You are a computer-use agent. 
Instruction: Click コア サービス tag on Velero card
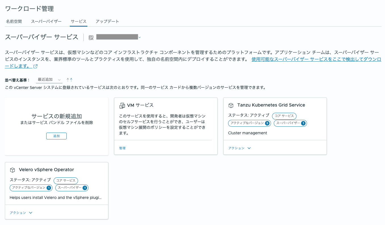[x=66, y=181]
